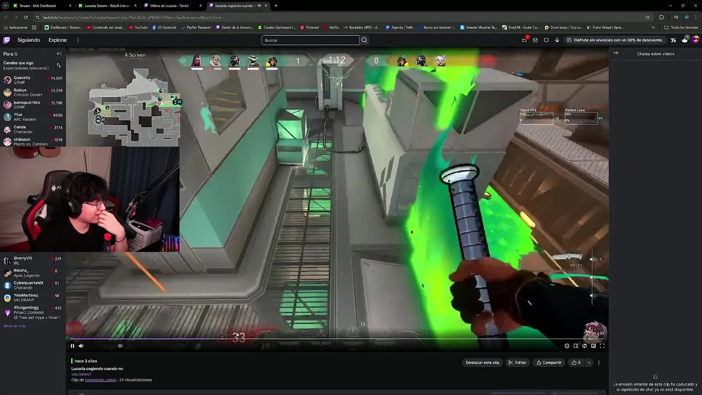Open the user profile avatar menu
Viewport: 702px width, 395px height.
pyautogui.click(x=695, y=40)
